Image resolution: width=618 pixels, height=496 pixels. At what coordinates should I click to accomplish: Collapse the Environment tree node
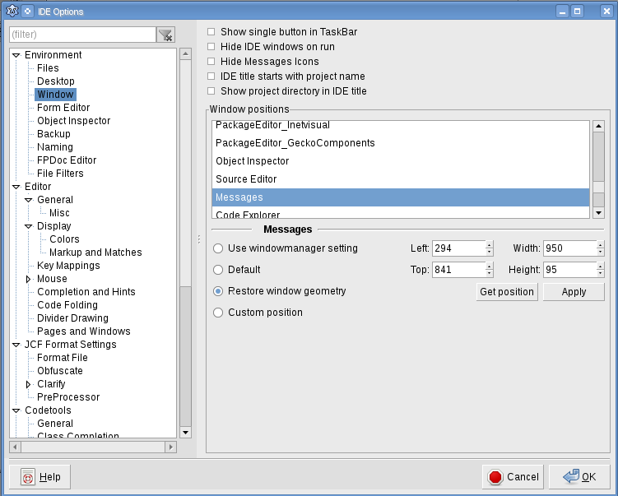(x=16, y=55)
